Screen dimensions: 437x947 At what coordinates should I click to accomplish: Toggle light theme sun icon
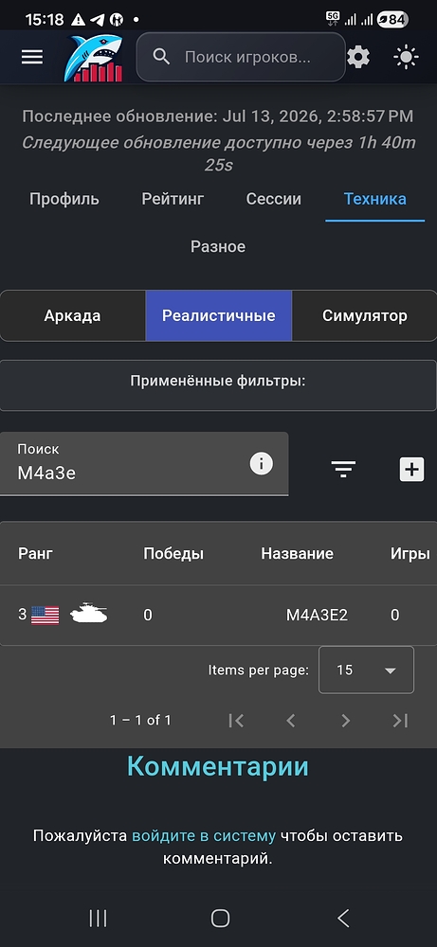(x=406, y=58)
